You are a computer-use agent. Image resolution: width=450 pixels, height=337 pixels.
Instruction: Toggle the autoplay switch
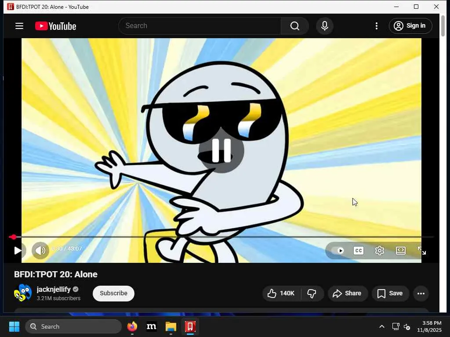(338, 251)
